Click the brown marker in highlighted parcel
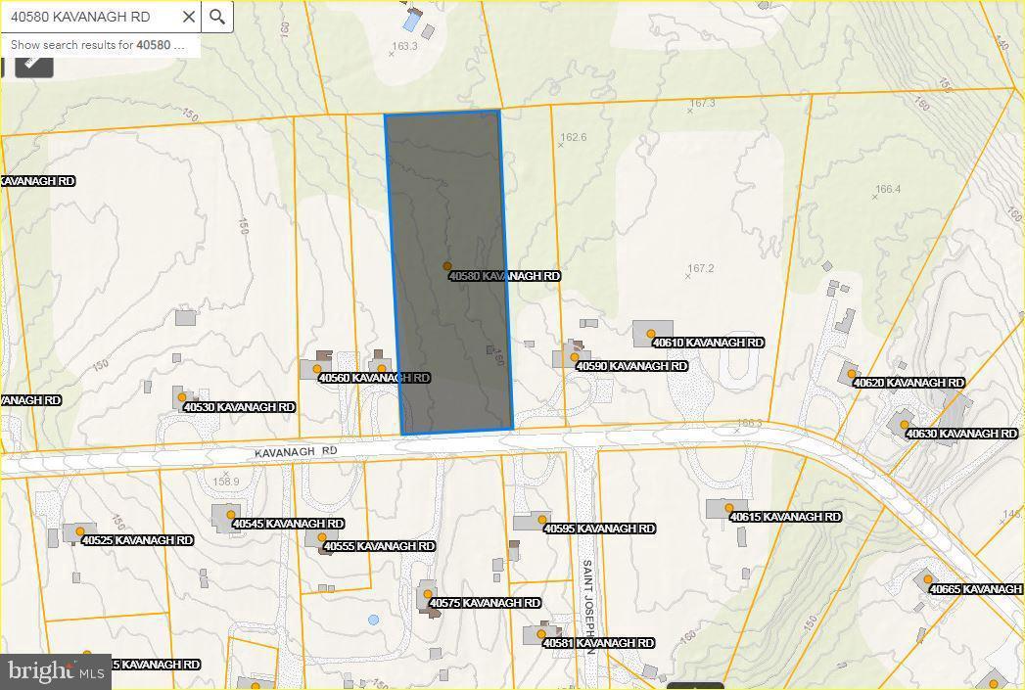1025x690 pixels. (447, 266)
